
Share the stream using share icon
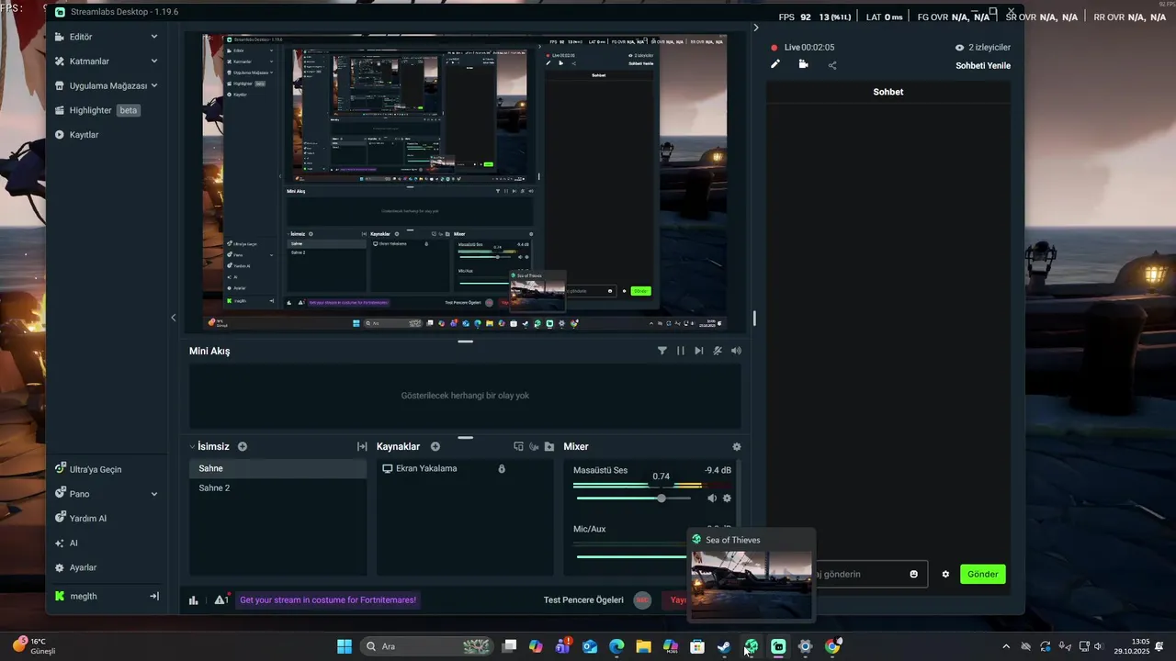click(832, 64)
